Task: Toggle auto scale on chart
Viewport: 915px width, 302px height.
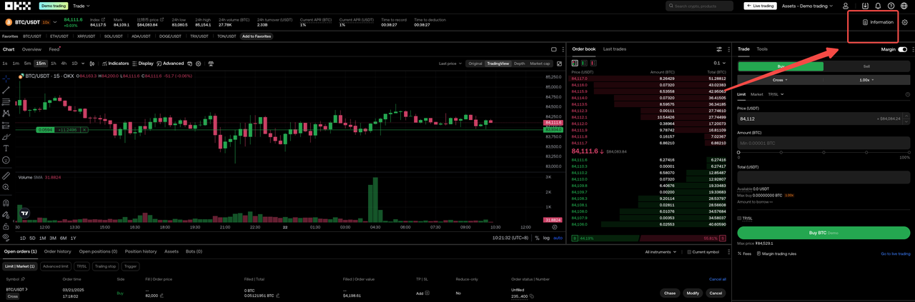Action: click(558, 238)
